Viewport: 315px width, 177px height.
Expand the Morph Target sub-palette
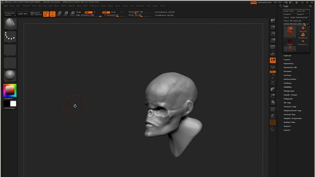click(290, 95)
